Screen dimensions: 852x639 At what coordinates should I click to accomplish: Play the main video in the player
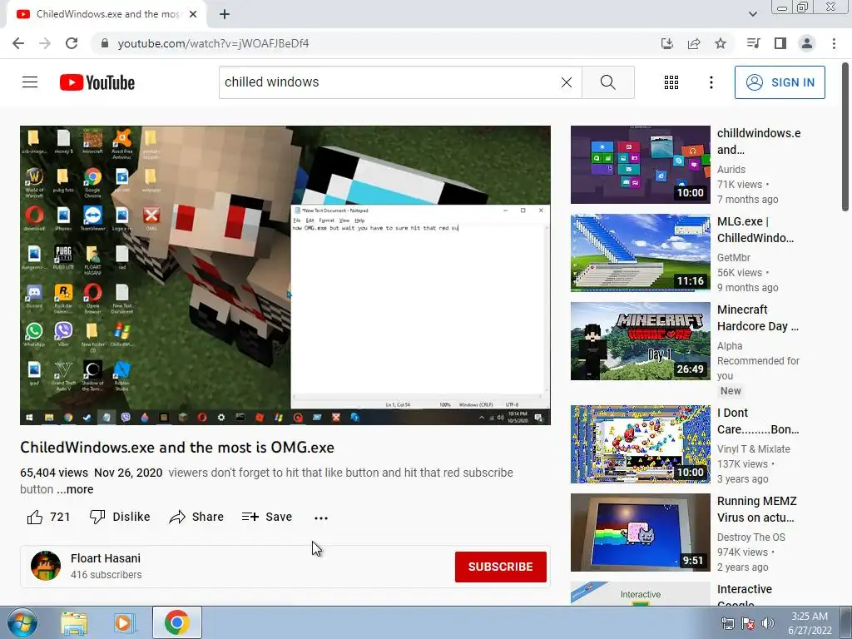pos(285,275)
